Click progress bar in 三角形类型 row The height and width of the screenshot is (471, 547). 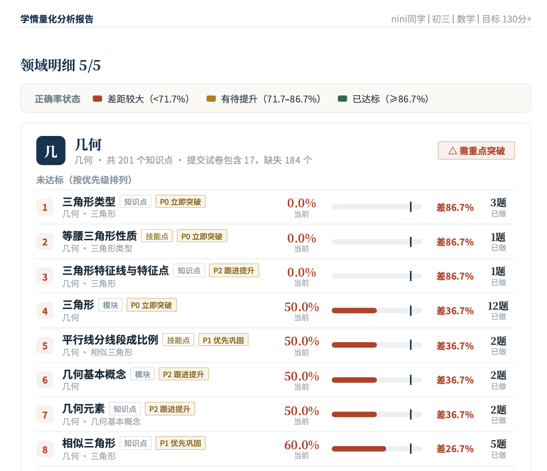(x=377, y=207)
